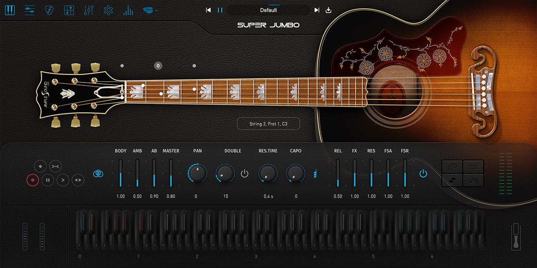Click the DOUBLE knob
Viewport: 537px width, 268px height.
226,173
